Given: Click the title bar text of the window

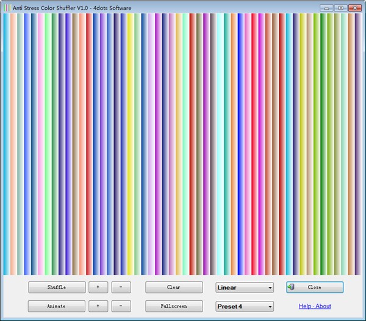Looking at the screenshot, I should tap(67, 7).
